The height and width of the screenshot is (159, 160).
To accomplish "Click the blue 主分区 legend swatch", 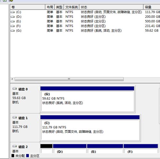I will coord(28,156).
